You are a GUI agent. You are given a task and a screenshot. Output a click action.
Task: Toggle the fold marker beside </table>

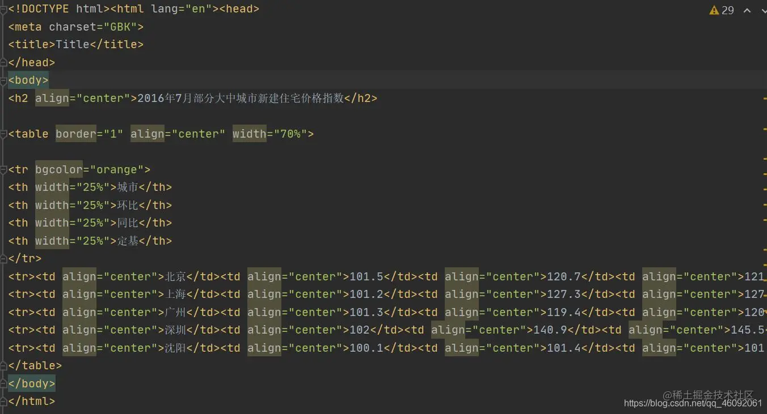point(4,365)
